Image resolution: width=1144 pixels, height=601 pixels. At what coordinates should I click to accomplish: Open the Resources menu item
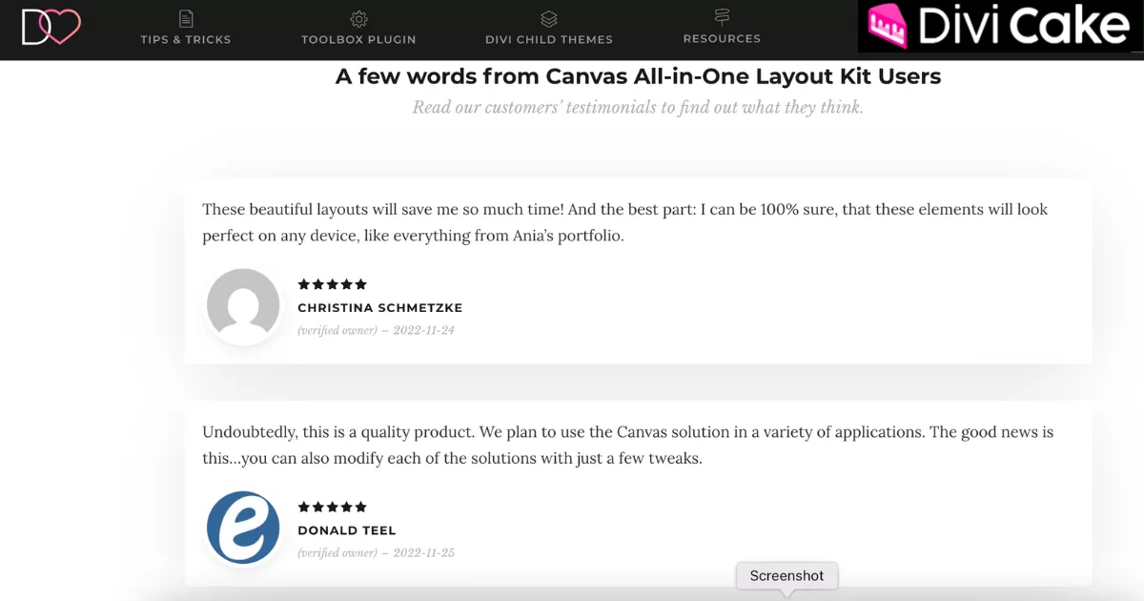(722, 38)
